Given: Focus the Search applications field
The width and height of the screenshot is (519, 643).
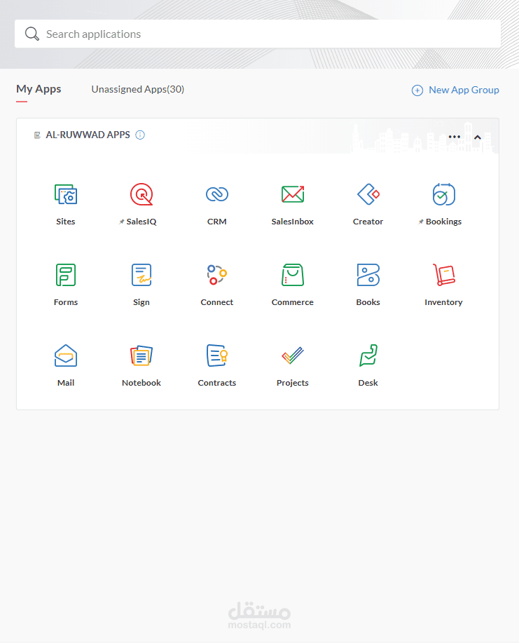Looking at the screenshot, I should click(x=258, y=34).
